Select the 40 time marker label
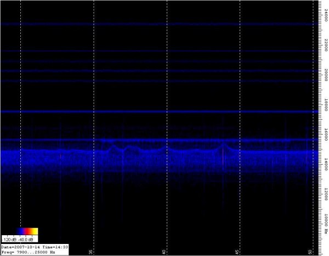 click(x=164, y=251)
